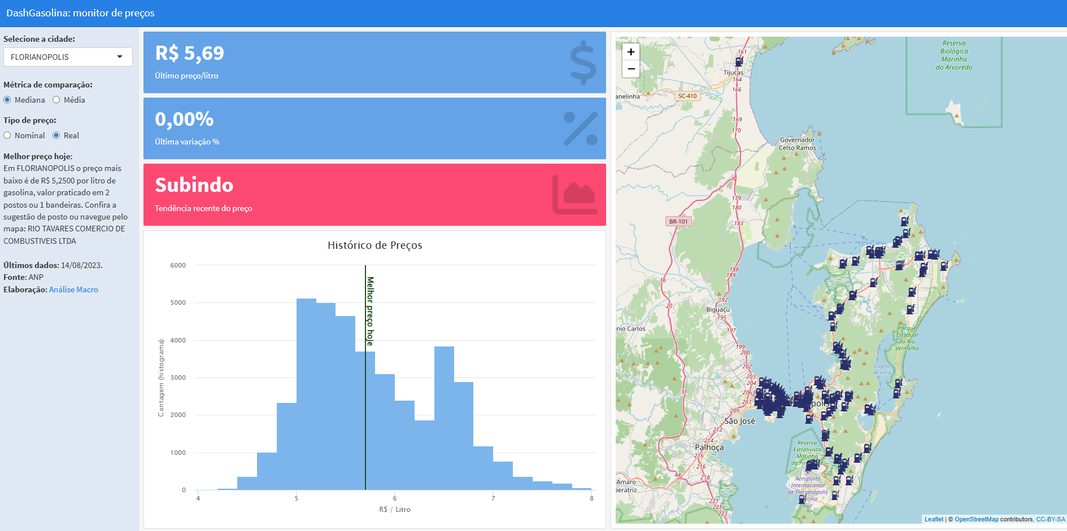Click the dollar sign icon in price card

[x=583, y=63]
